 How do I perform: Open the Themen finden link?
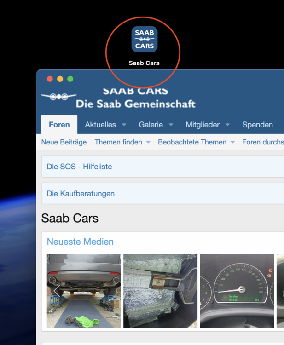pos(118,142)
